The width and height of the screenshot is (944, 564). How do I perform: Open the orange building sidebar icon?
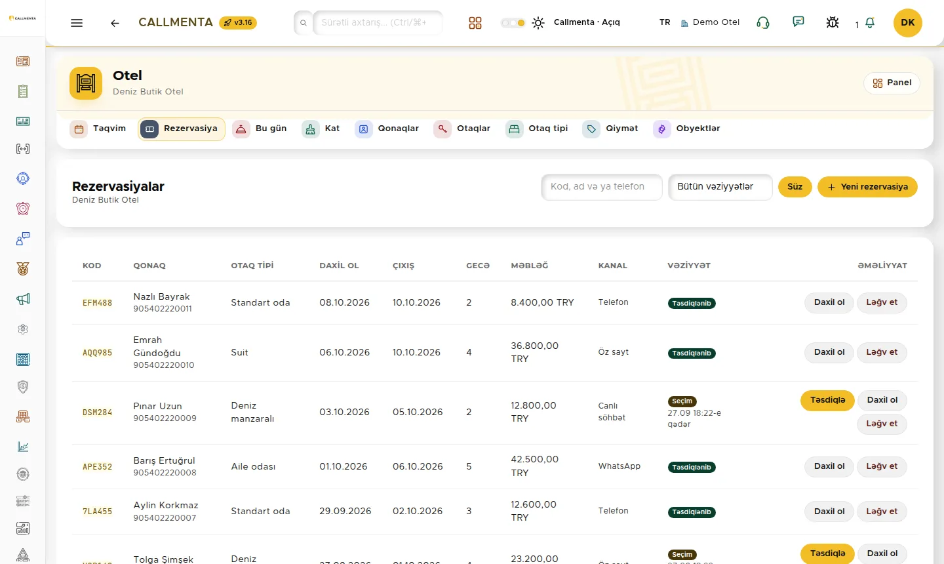click(23, 416)
